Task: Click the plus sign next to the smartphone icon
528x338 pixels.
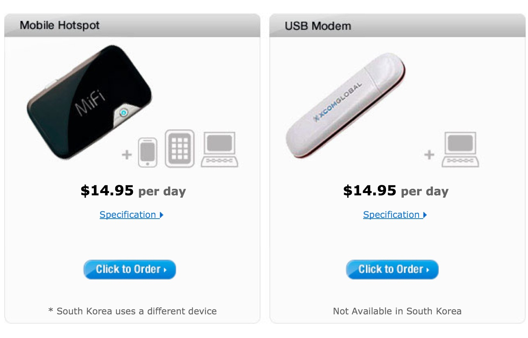Action: click(x=127, y=155)
